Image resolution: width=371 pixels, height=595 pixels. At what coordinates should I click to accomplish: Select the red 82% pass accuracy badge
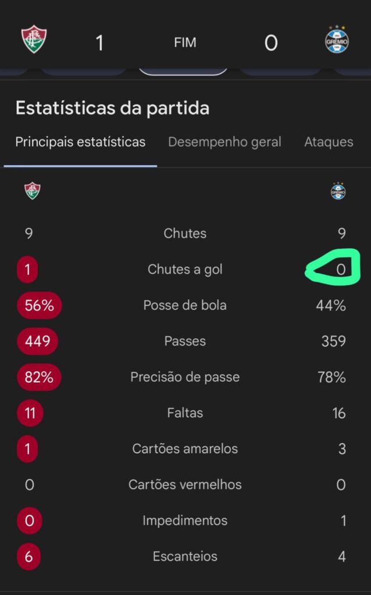[x=39, y=377]
